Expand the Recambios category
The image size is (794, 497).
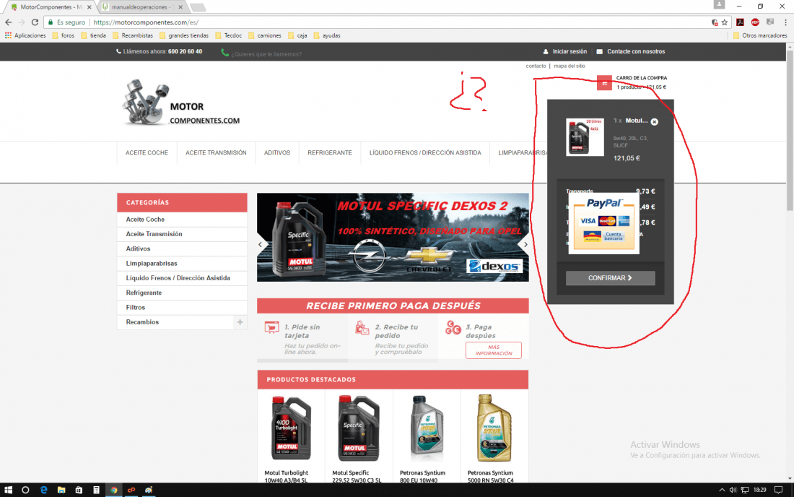[240, 322]
